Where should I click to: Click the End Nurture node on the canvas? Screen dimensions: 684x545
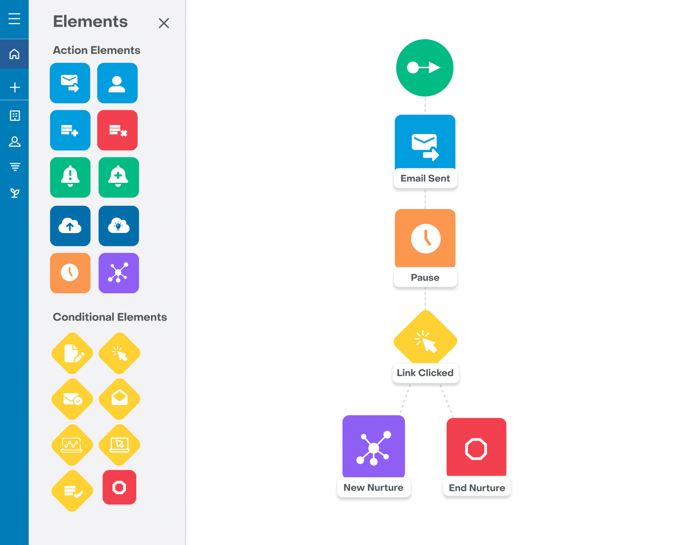click(476, 445)
